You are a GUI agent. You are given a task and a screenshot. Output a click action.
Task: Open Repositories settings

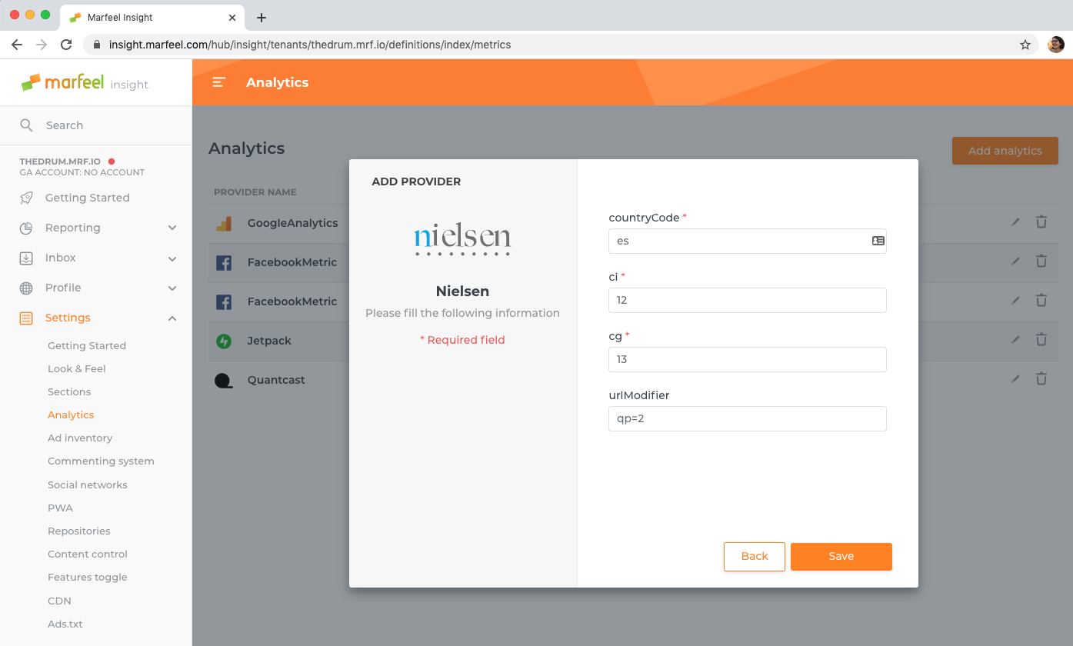pos(79,531)
